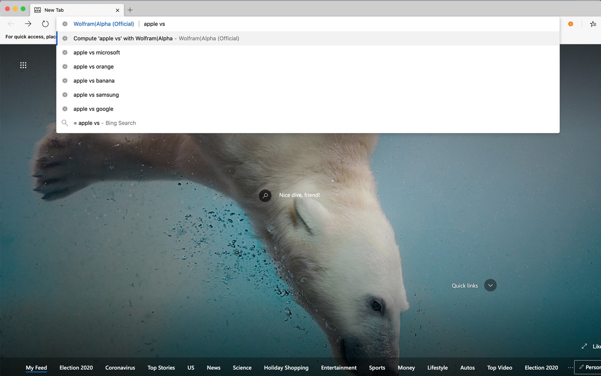Click the 'Nice dive, friend!' search prompt
Image resolution: width=601 pixels, height=376 pixels.
300,195
